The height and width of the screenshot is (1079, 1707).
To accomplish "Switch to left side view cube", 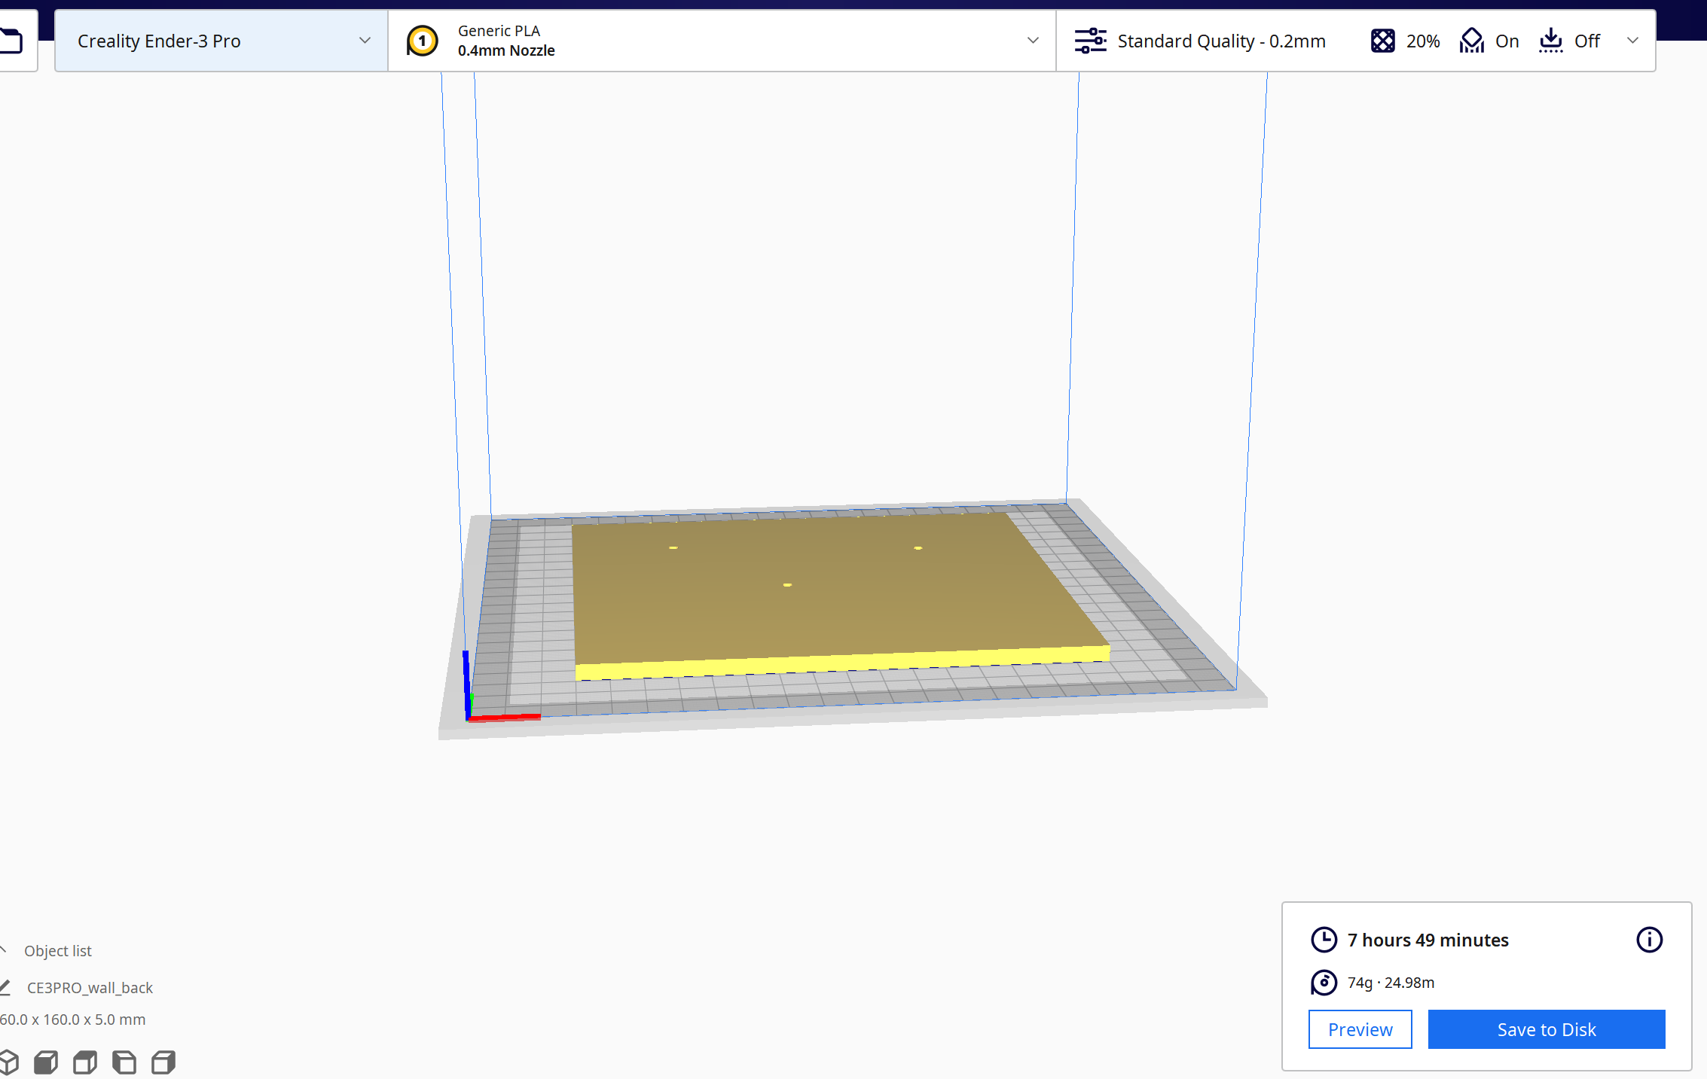I will (x=124, y=1062).
